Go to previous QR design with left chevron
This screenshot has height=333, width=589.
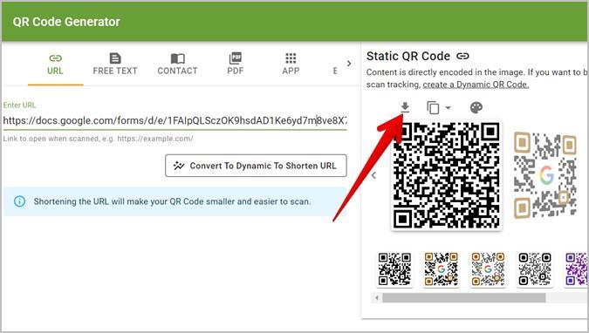(373, 175)
